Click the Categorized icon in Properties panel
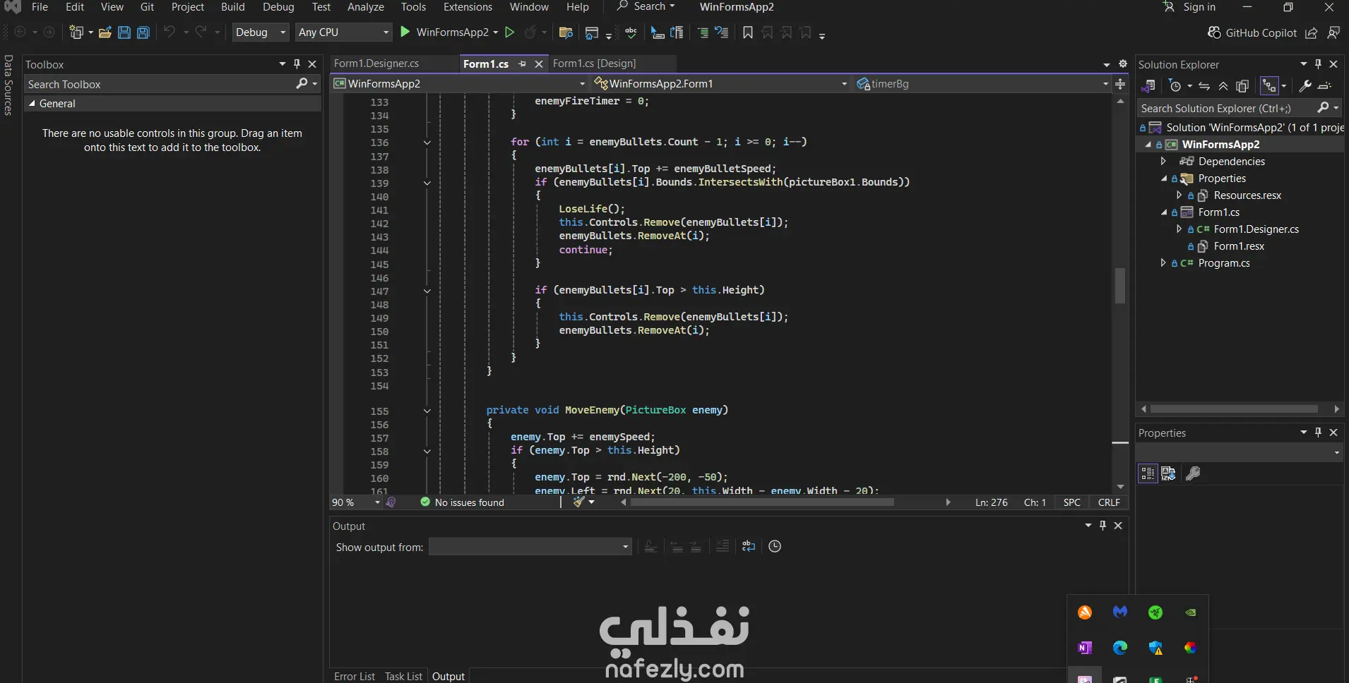The image size is (1349, 683). pyautogui.click(x=1148, y=473)
